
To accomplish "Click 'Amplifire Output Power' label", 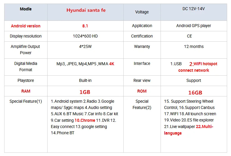I will pos(25,50).
